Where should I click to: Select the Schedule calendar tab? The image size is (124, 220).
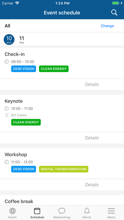point(37,213)
